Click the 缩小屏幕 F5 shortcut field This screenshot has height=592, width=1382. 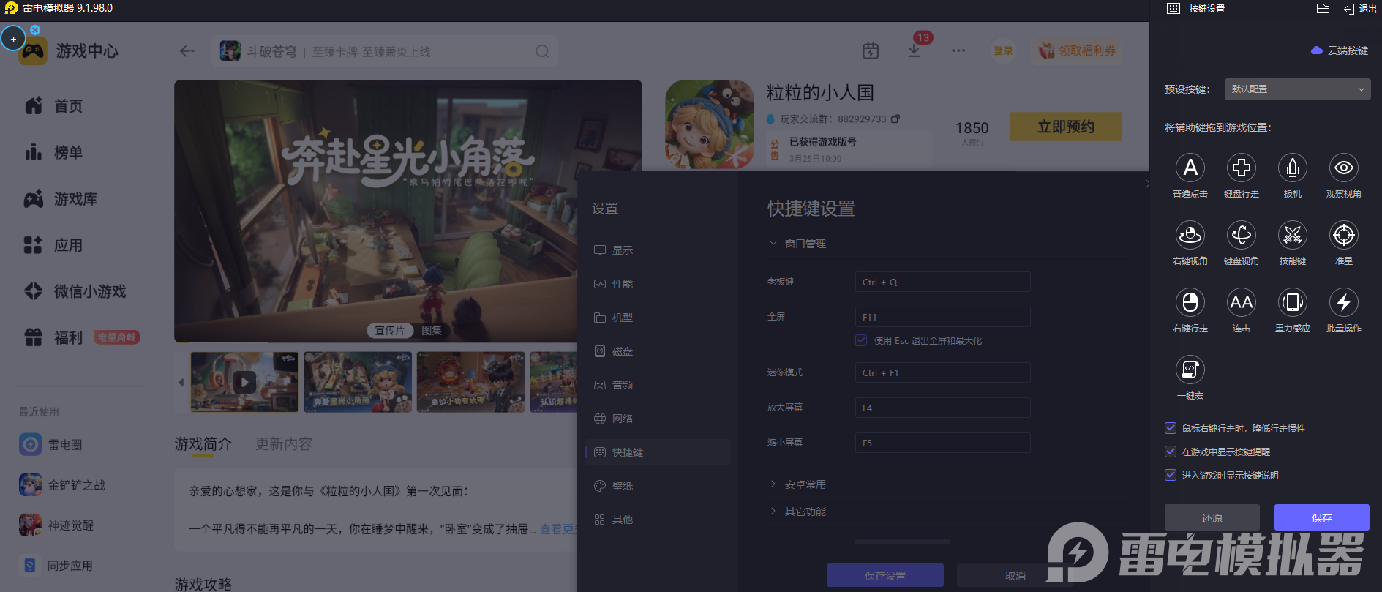(x=943, y=443)
